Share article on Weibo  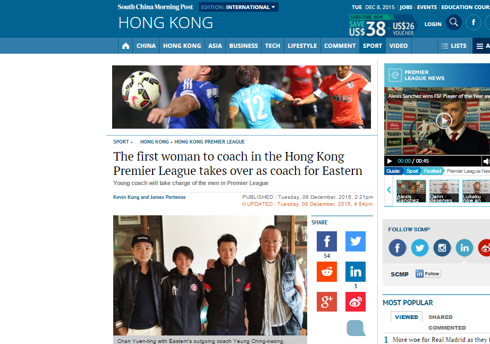point(356,302)
